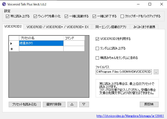Click 選択行削除 button
This screenshot has width=167, height=119.
click(54, 104)
